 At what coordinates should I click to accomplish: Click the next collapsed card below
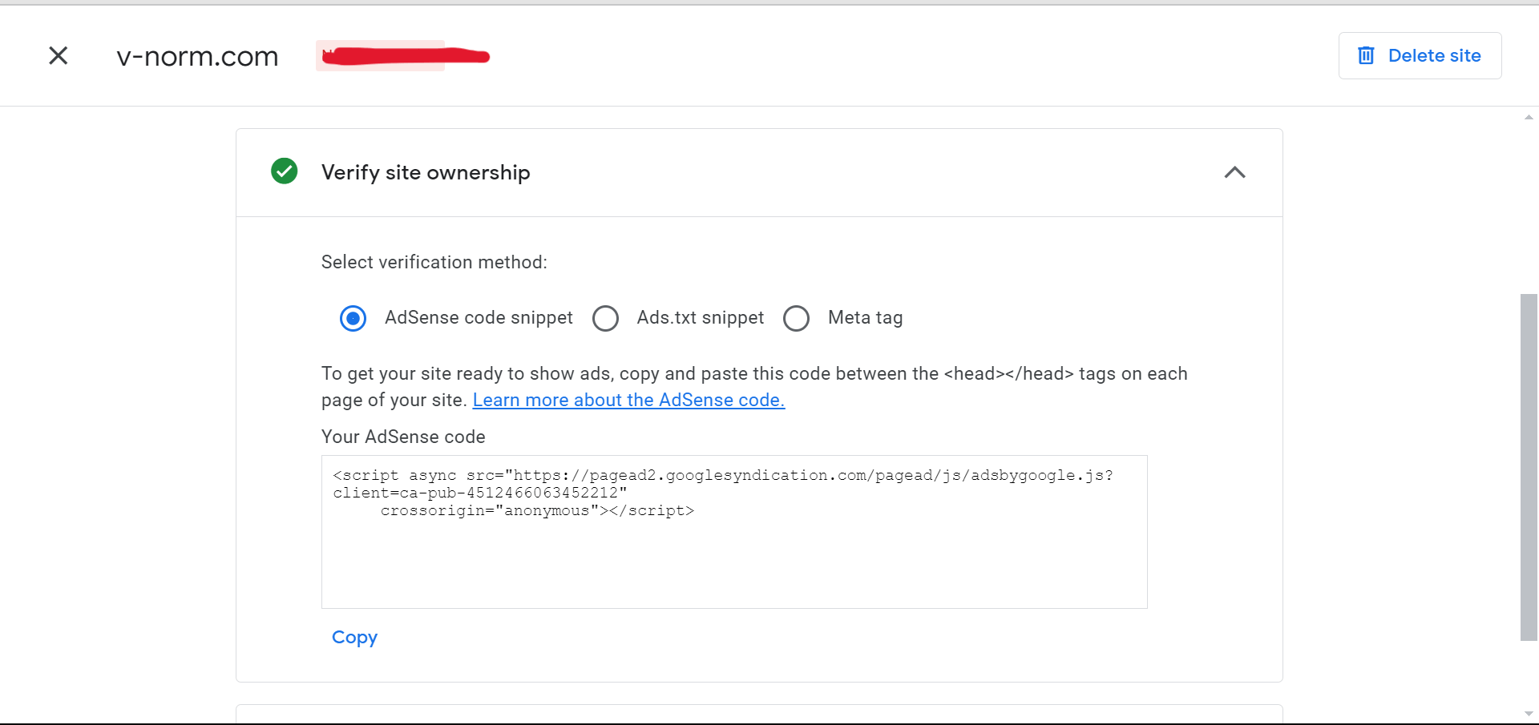click(x=759, y=714)
